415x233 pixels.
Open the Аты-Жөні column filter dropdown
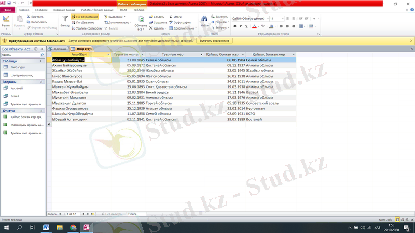pyautogui.click(x=108, y=54)
